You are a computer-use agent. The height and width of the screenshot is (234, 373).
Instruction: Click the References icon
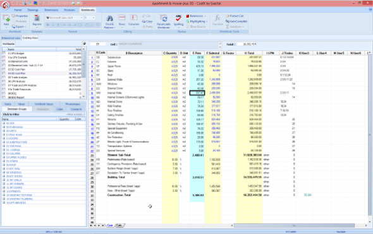[x=188, y=16]
